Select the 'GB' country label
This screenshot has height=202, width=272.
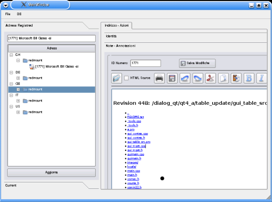(x=17, y=84)
